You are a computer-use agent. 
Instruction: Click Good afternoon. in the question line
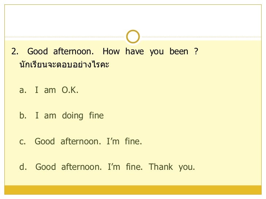[61, 51]
